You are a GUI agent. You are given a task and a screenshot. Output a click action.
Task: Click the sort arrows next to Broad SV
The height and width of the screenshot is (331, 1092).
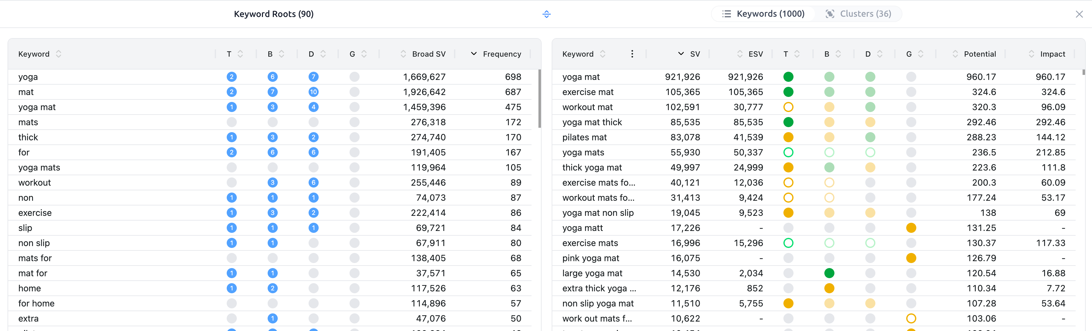click(403, 54)
